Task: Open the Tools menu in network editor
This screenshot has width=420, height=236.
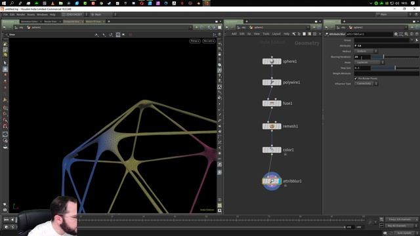Action: [x=266, y=34]
